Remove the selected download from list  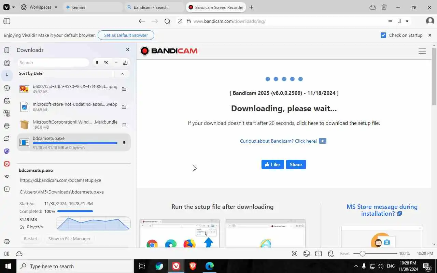tap(116, 62)
